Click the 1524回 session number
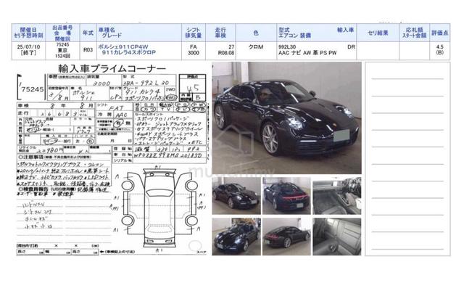Image resolution: width=464 pixels, height=304 pixels. [62, 56]
